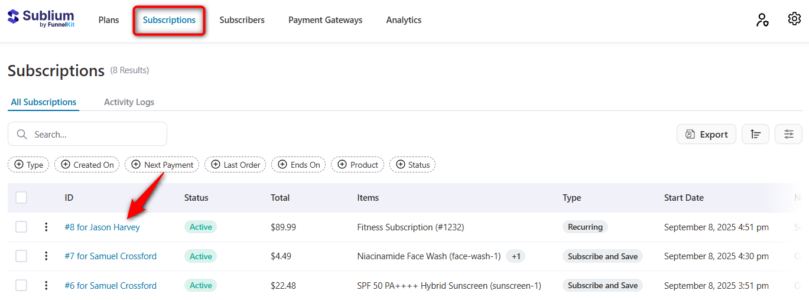Click the Active badge for subscription #7

tap(200, 256)
